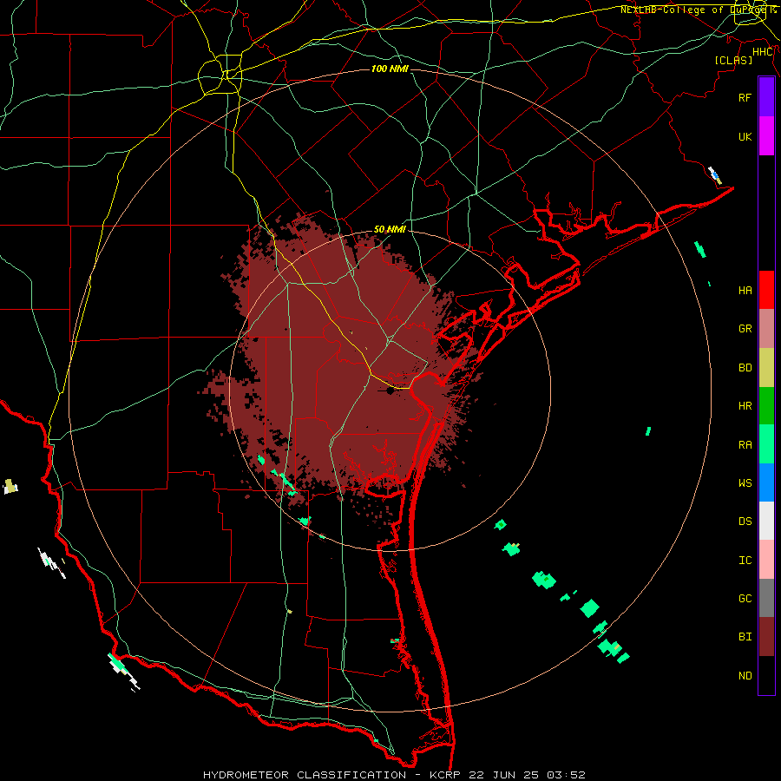The height and width of the screenshot is (781, 781).
Task: Click the GR pink legend swatch
Action: point(766,328)
